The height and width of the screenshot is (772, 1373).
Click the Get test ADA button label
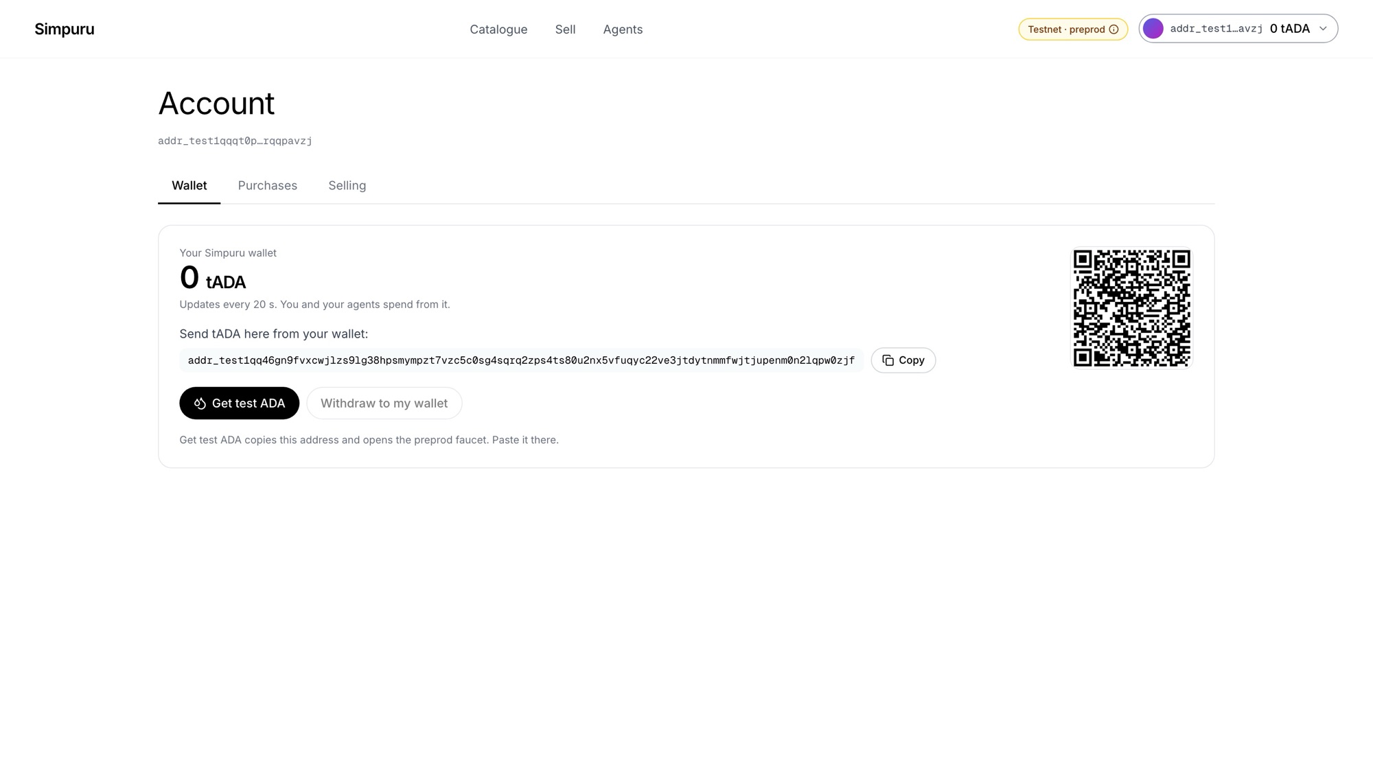(249, 403)
